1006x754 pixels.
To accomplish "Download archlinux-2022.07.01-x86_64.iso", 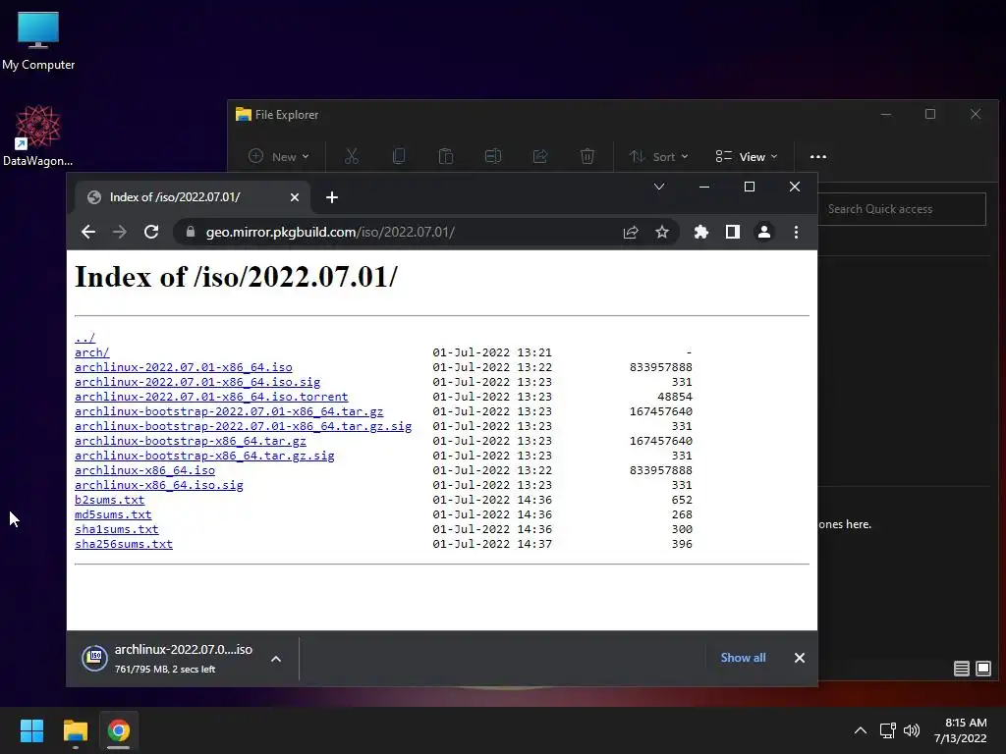I will click(184, 367).
